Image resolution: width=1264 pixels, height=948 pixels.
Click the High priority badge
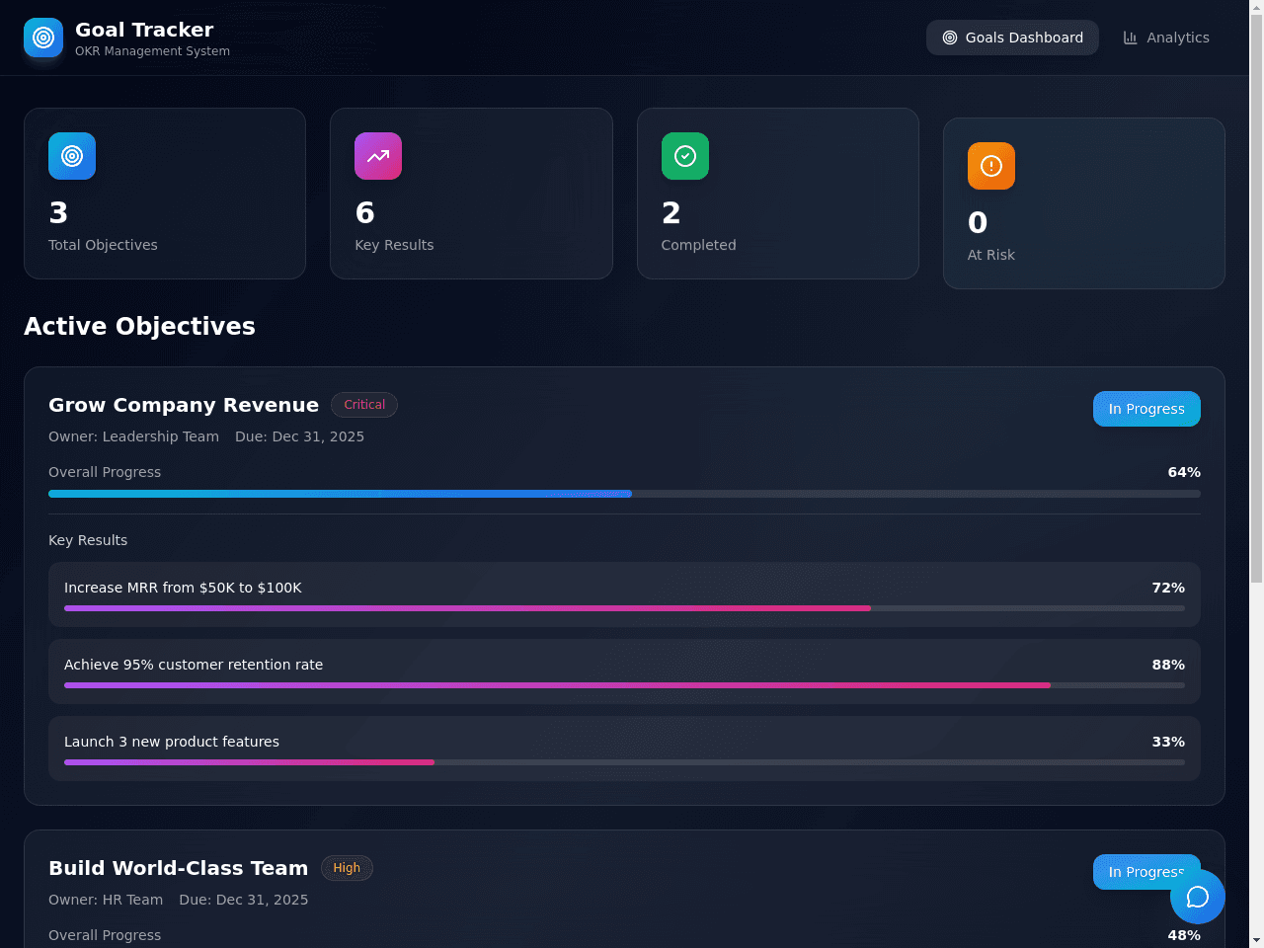point(347,868)
